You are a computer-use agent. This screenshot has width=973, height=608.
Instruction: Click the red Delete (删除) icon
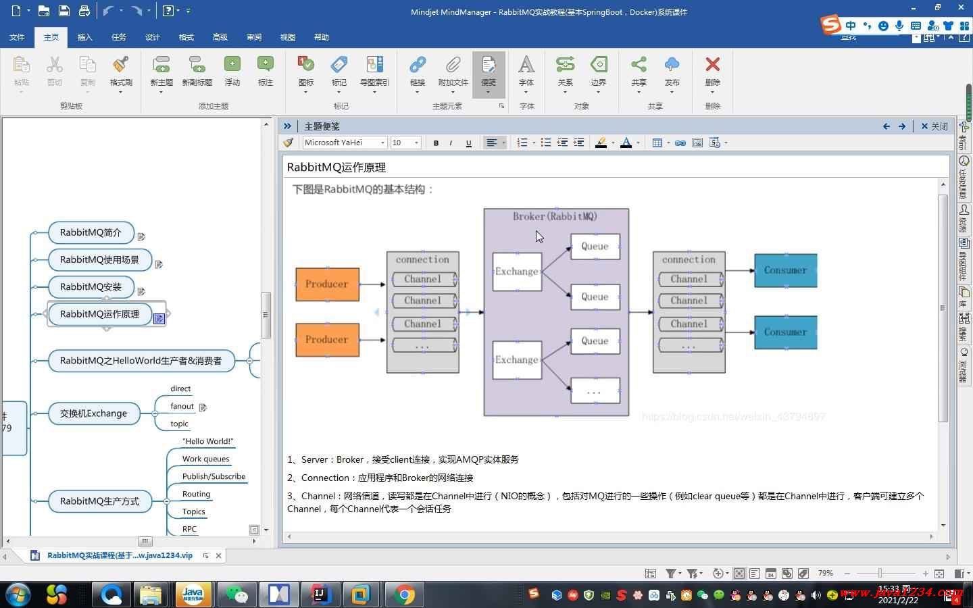(x=712, y=64)
